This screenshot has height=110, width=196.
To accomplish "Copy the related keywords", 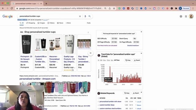I will (x=127, y=93).
